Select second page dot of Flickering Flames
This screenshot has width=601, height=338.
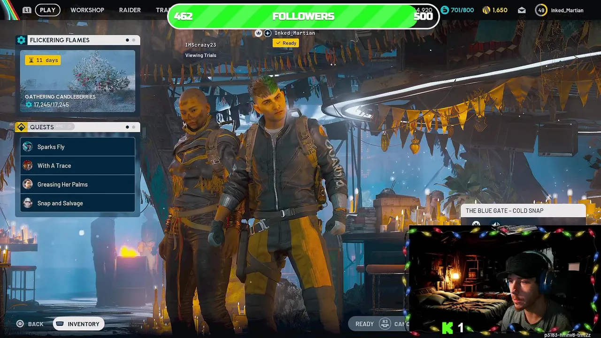[x=133, y=40]
